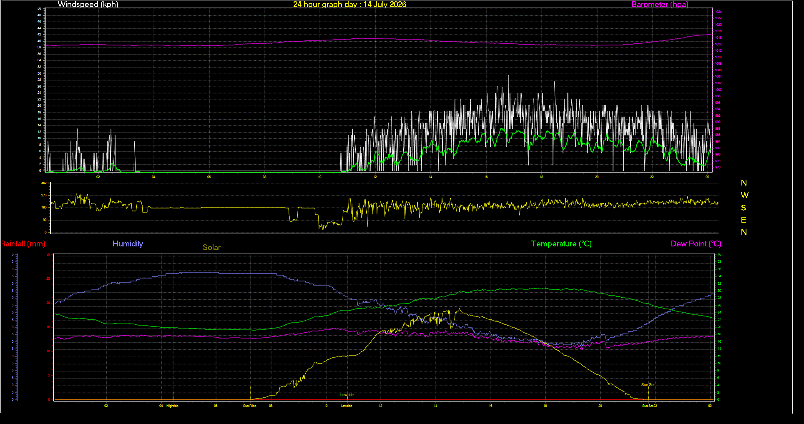Select the "22" hour label under windspeed graph
This screenshot has width=804, height=424.
(652, 177)
